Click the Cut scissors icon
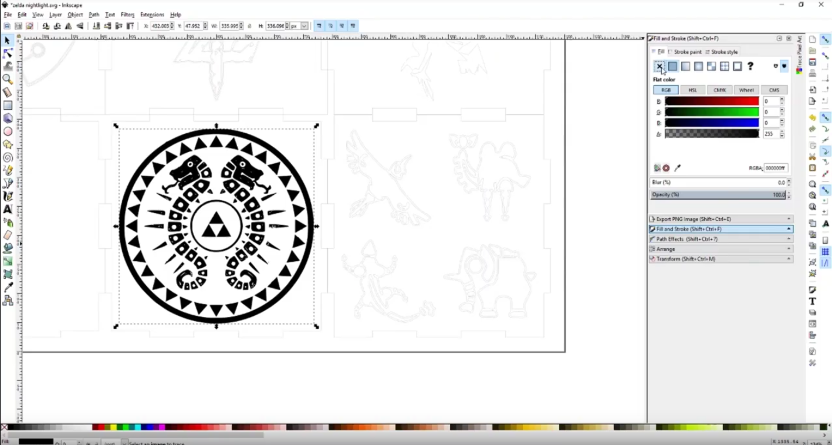The height and width of the screenshot is (445, 832). point(812,157)
